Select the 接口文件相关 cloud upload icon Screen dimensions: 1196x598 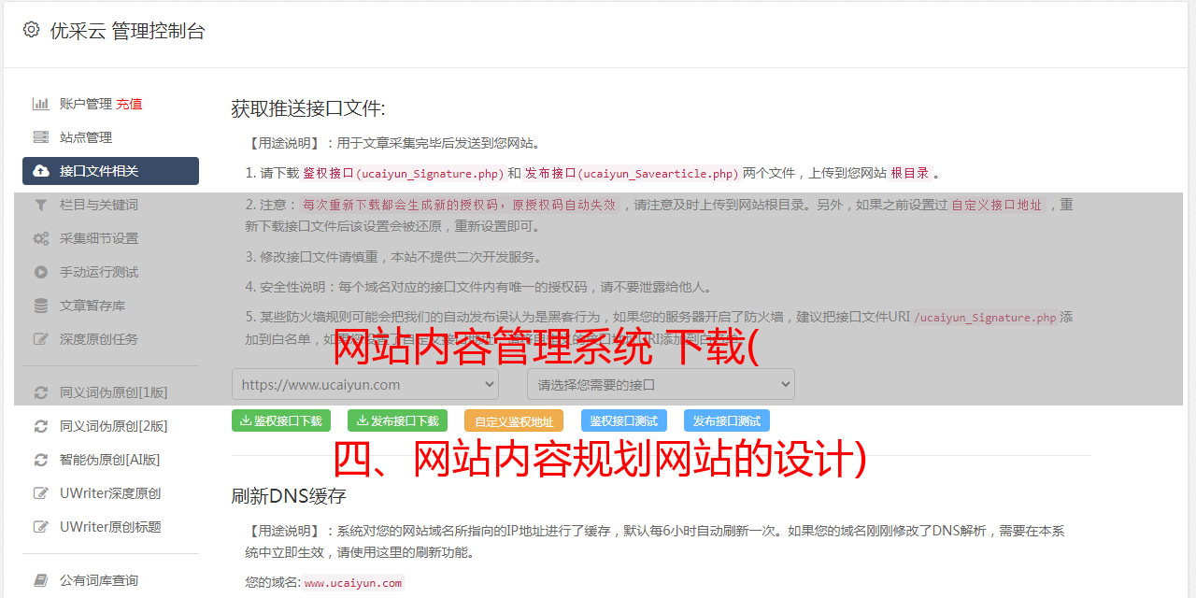41,171
